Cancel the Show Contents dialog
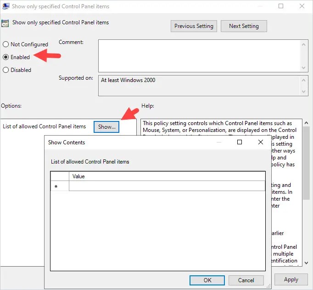 [246, 280]
